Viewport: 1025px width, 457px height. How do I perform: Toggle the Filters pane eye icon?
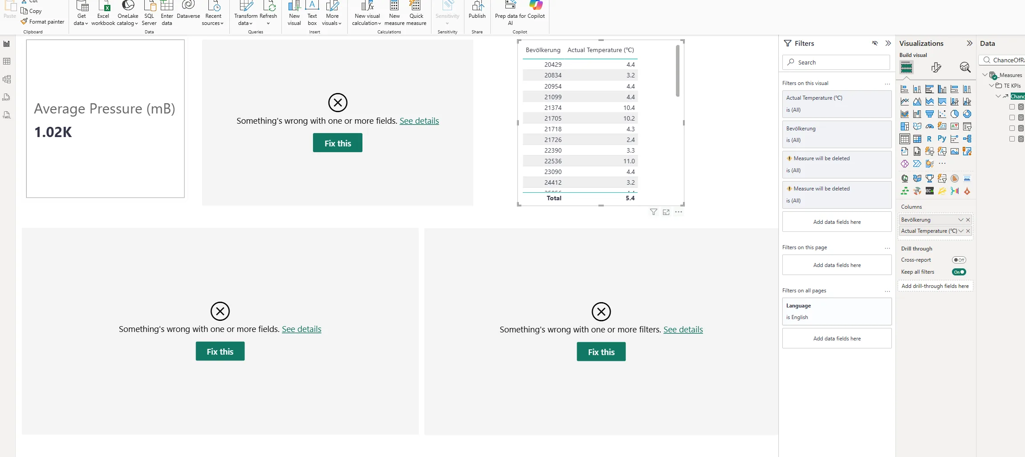pos(875,43)
